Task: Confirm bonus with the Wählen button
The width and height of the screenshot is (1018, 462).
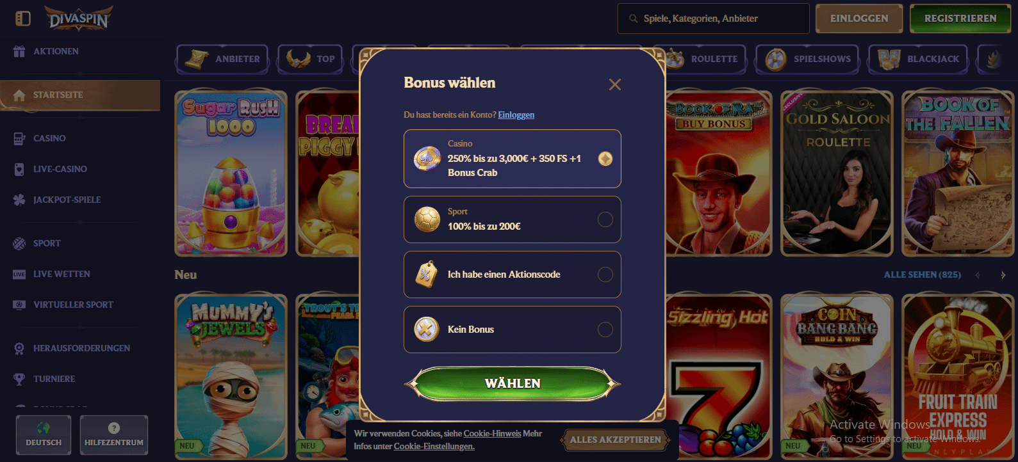Action: (x=513, y=383)
